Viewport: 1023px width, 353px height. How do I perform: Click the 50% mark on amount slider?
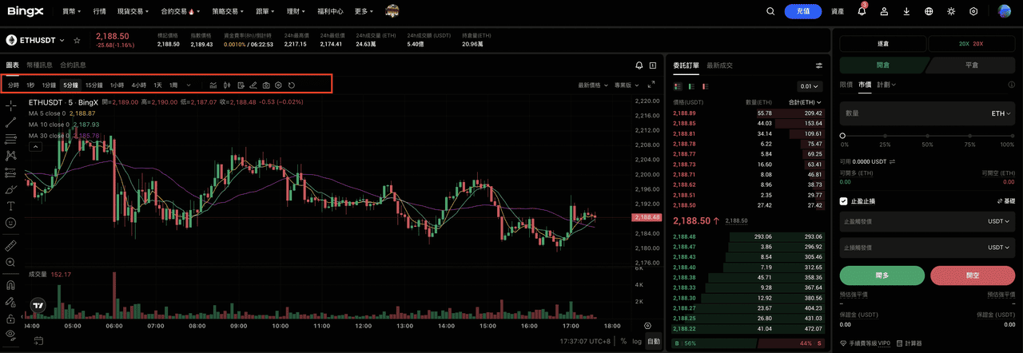click(x=927, y=137)
